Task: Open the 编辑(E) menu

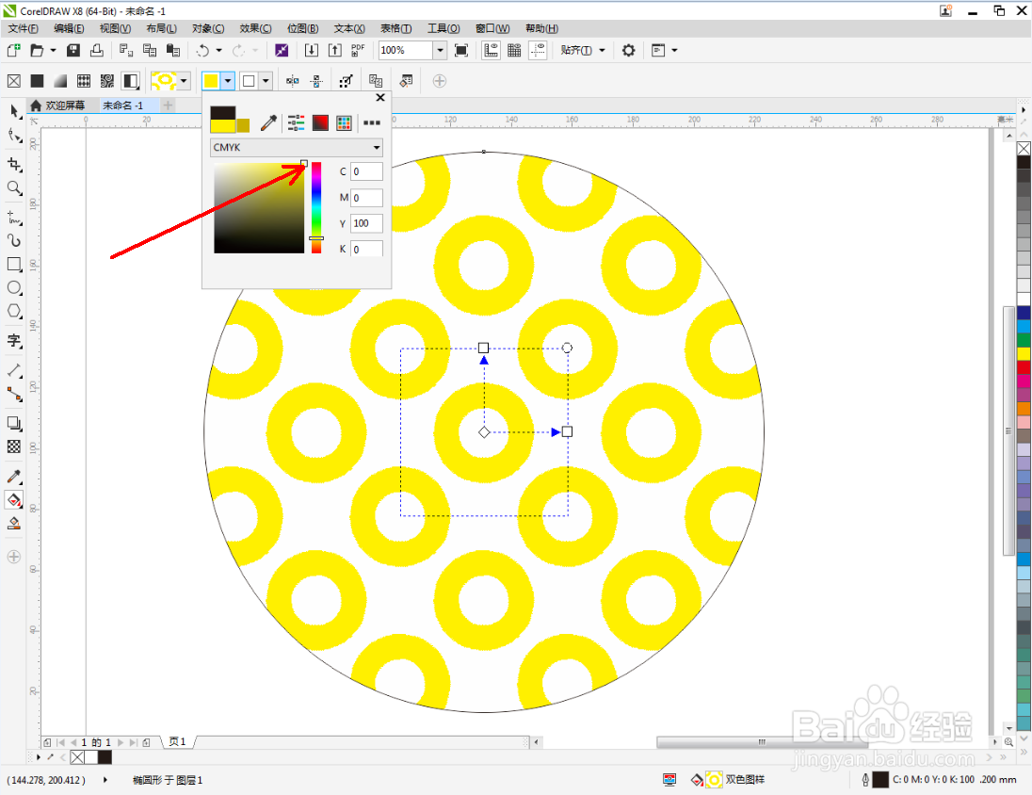Action: 69,28
